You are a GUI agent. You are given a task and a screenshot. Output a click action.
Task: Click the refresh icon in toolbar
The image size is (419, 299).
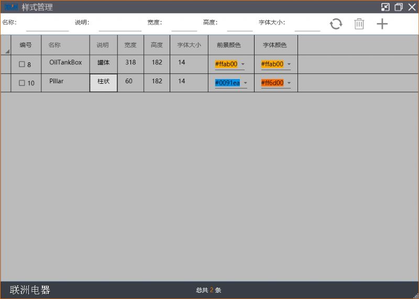point(336,24)
